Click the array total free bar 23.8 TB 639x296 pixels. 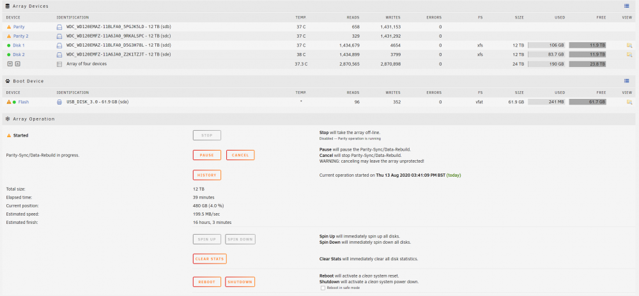pyautogui.click(x=587, y=64)
